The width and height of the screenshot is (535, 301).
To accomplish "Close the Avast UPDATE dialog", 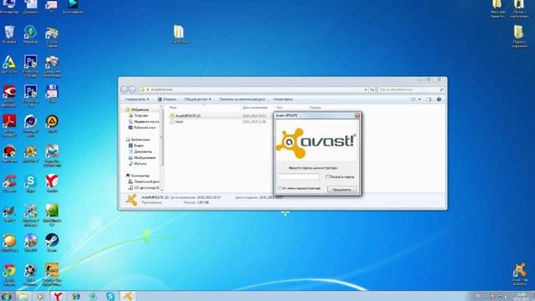I will 357,115.
